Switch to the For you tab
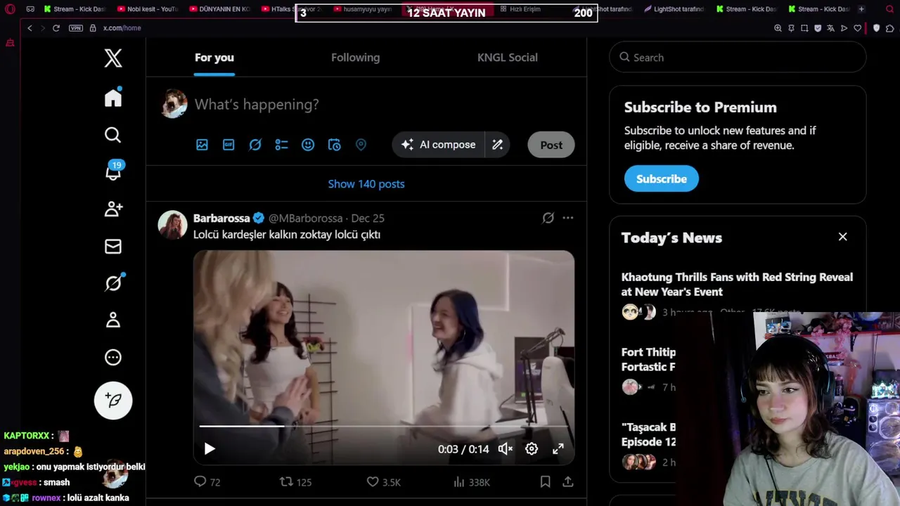This screenshot has width=900, height=506. pos(214,58)
